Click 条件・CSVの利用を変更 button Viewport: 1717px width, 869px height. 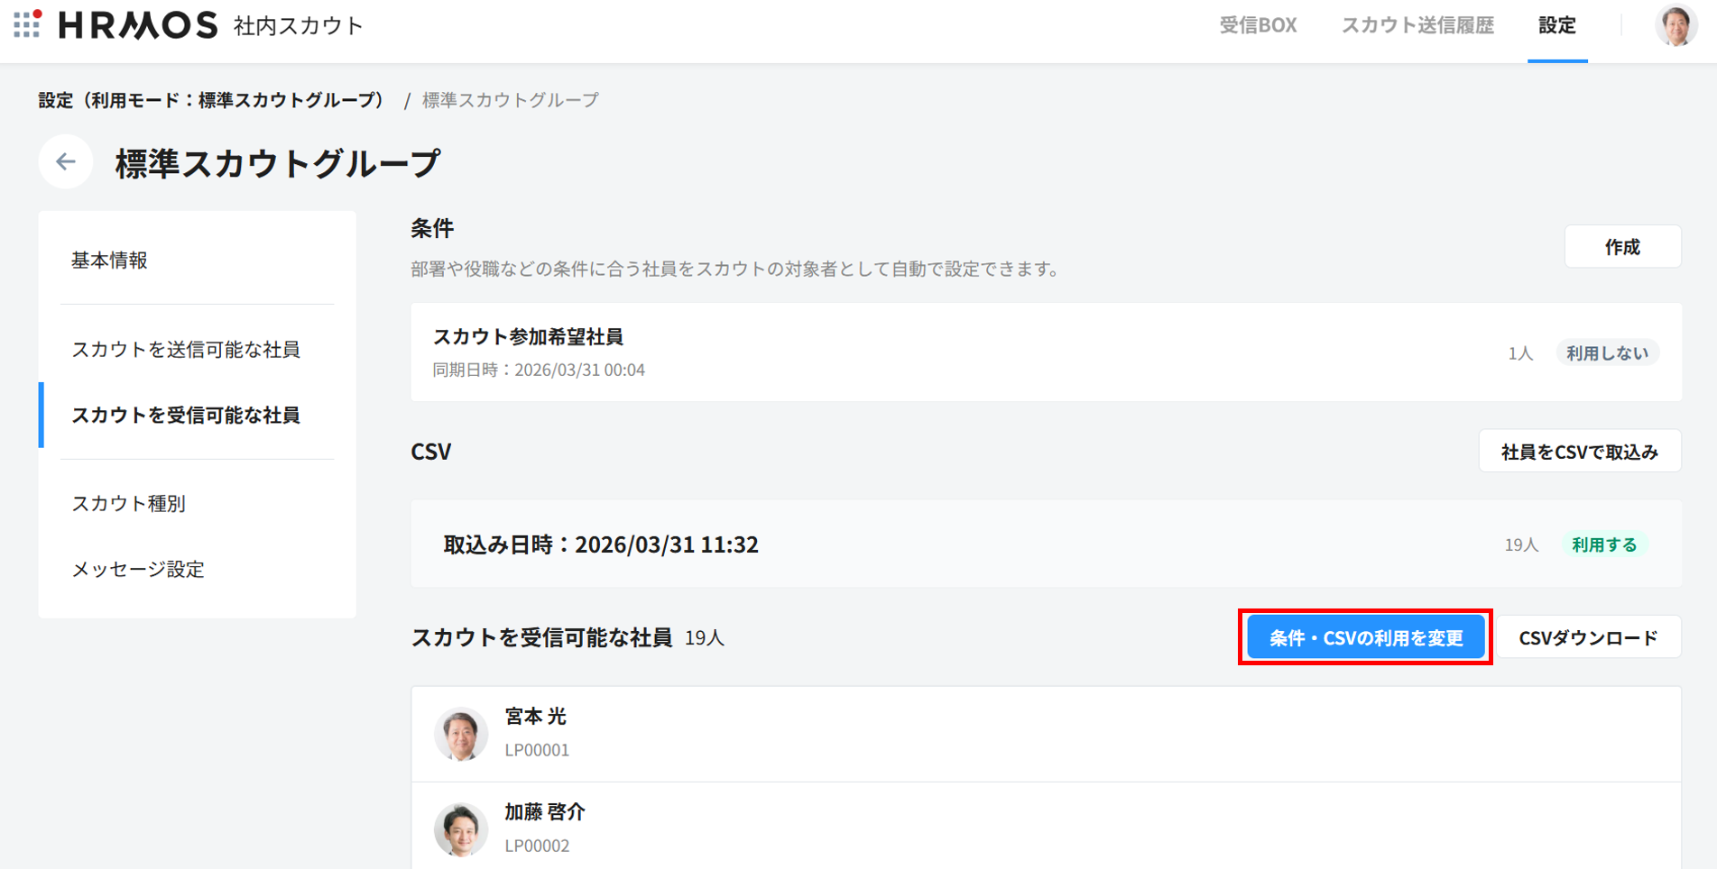[1365, 638]
